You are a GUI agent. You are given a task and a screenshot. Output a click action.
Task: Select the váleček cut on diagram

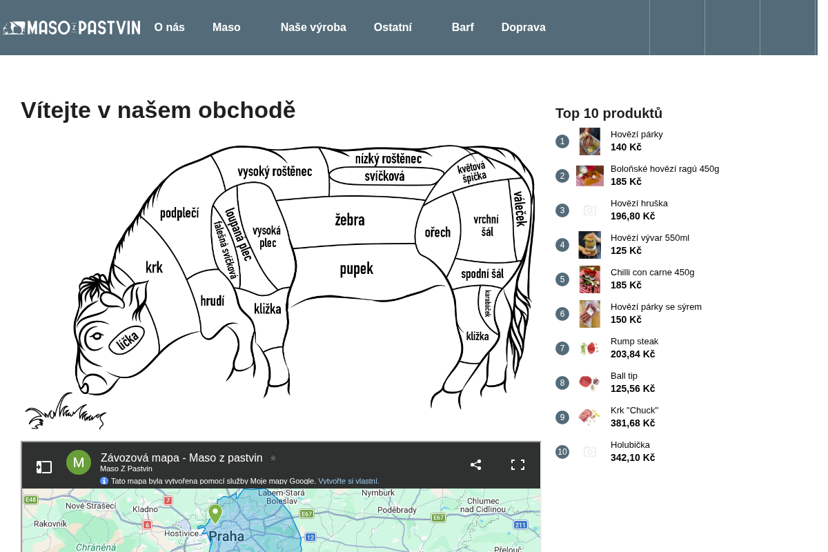coord(520,209)
